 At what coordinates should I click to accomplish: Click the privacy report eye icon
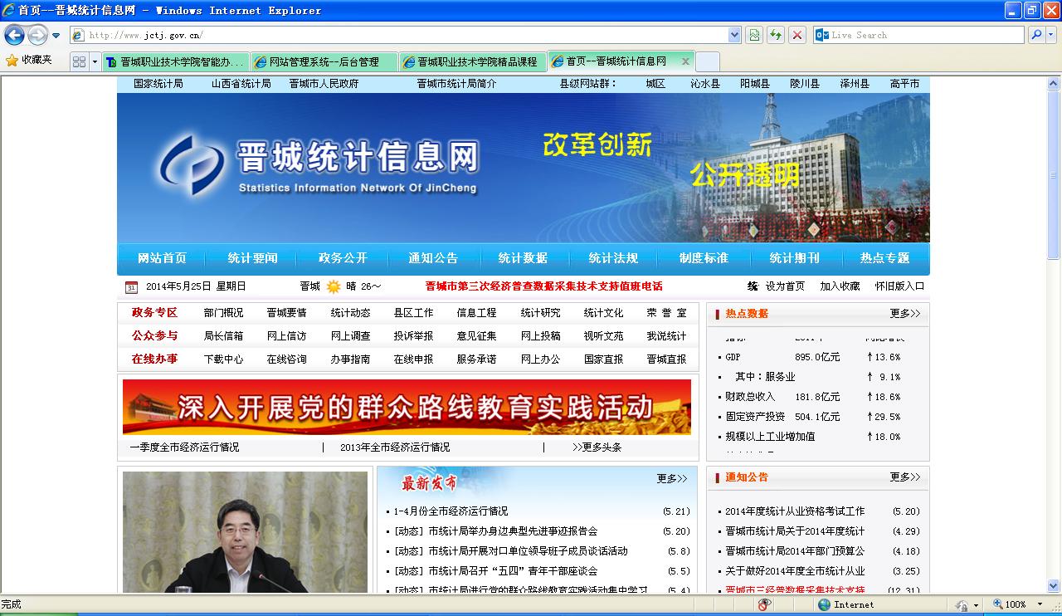pos(764,604)
